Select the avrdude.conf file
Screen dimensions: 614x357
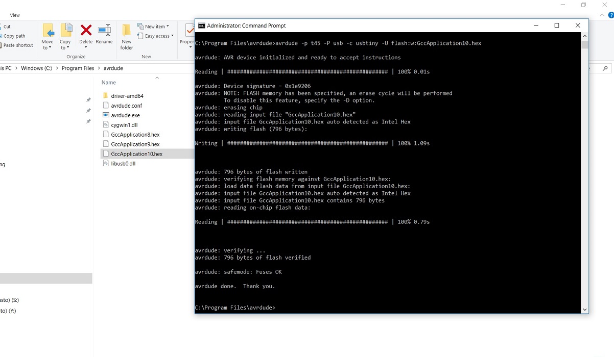127,106
